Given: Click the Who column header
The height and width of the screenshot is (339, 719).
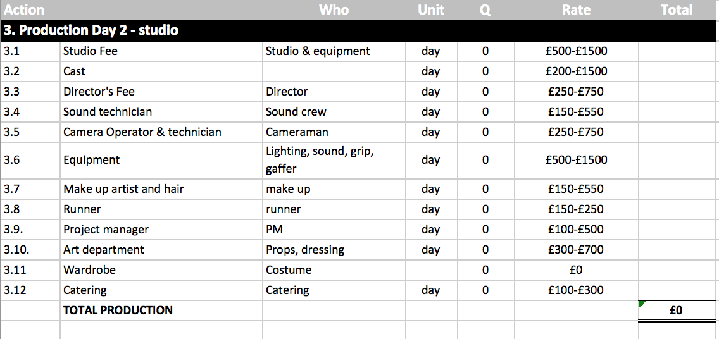Looking at the screenshot, I should [x=334, y=9].
